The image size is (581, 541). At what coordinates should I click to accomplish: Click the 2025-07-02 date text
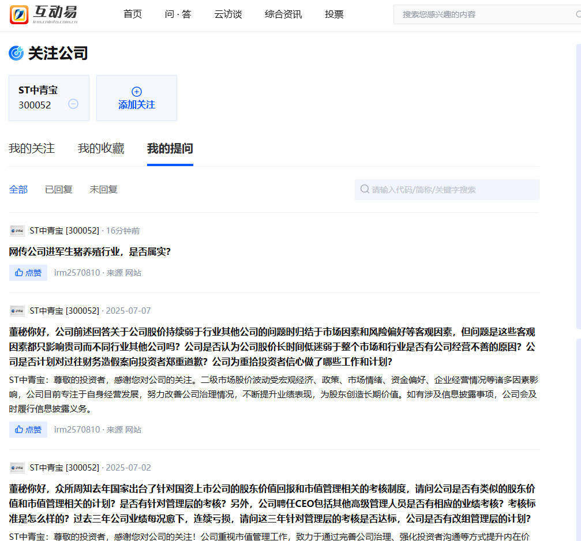point(128,468)
